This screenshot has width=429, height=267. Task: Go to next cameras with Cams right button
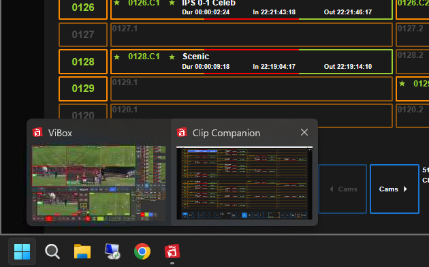pyautogui.click(x=394, y=189)
